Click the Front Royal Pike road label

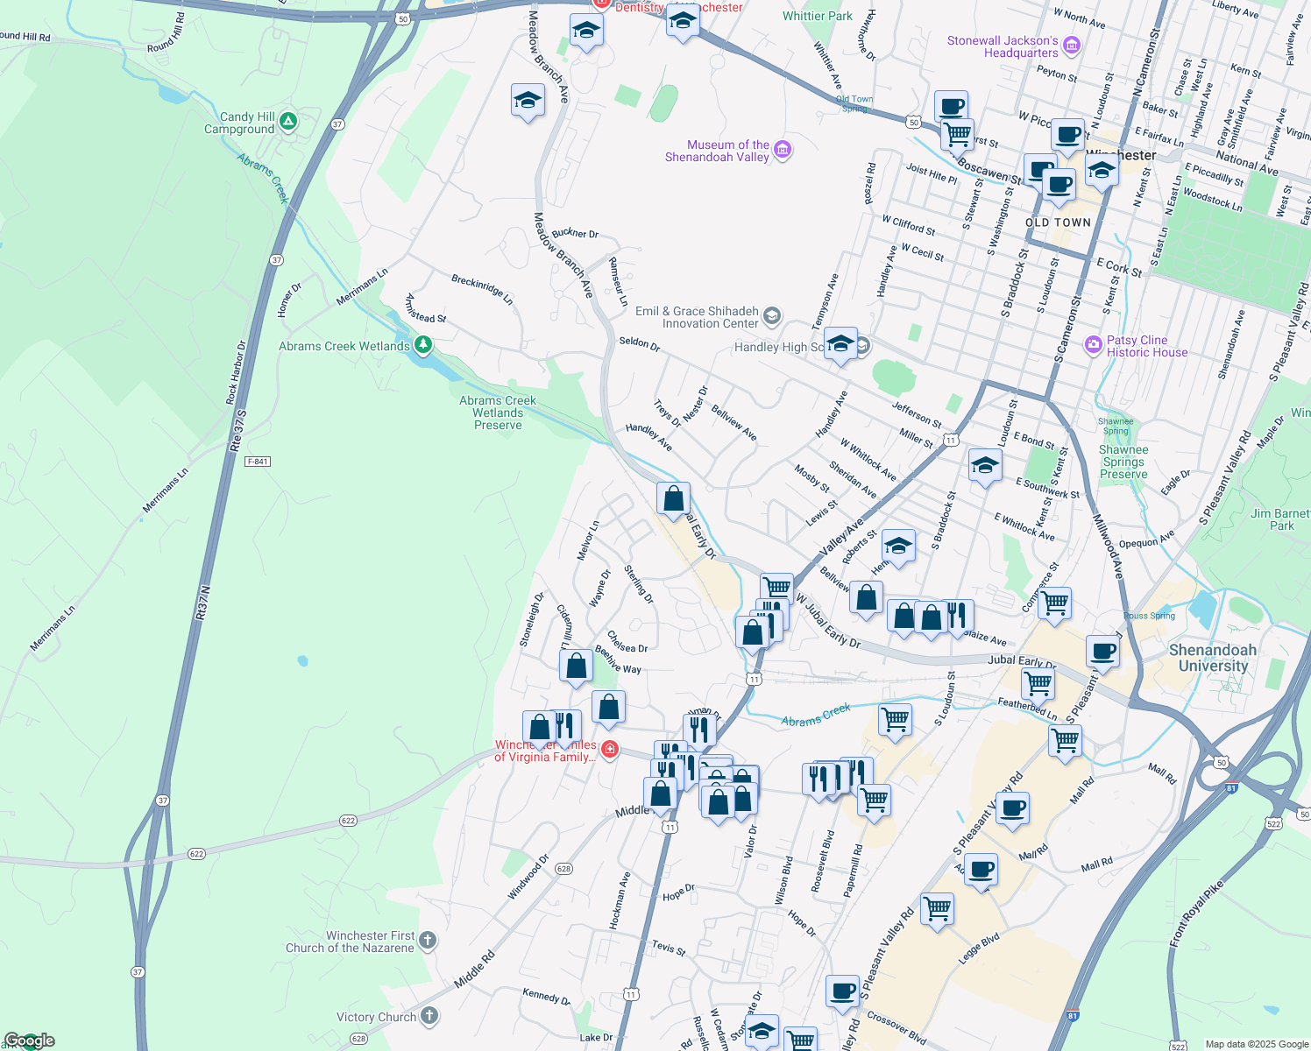(1196, 914)
